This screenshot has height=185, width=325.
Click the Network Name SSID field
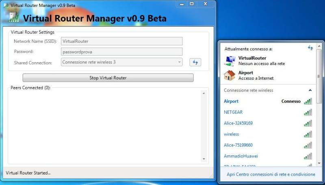pyautogui.click(x=121, y=41)
